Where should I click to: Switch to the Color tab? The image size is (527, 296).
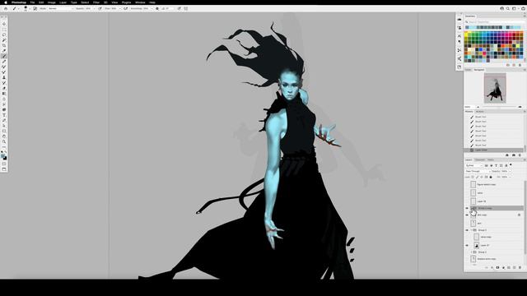click(468, 69)
